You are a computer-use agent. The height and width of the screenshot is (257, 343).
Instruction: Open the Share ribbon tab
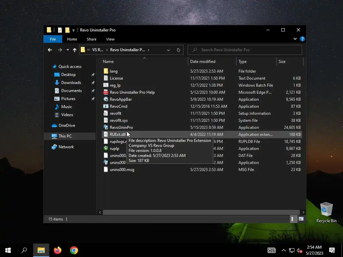pos(91,39)
